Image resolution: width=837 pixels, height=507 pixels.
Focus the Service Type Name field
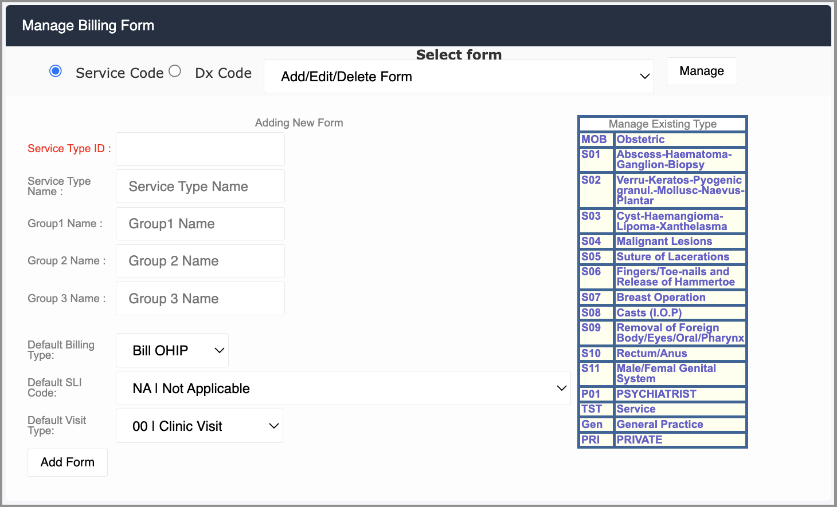click(200, 187)
